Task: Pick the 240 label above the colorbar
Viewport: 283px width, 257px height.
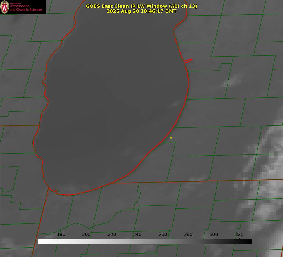Action: coord(137,234)
